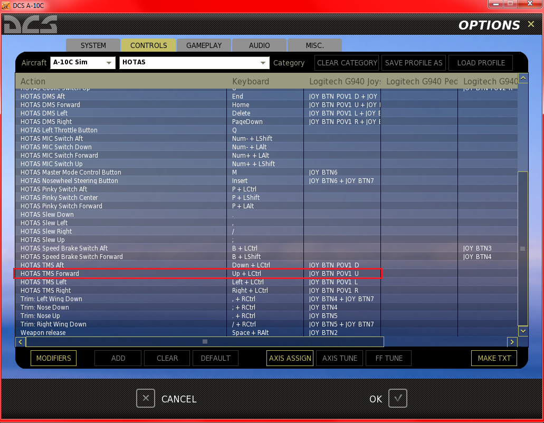Screen dimensions: 544x423
Task: Click the DEFAULT button
Action: (x=215, y=358)
